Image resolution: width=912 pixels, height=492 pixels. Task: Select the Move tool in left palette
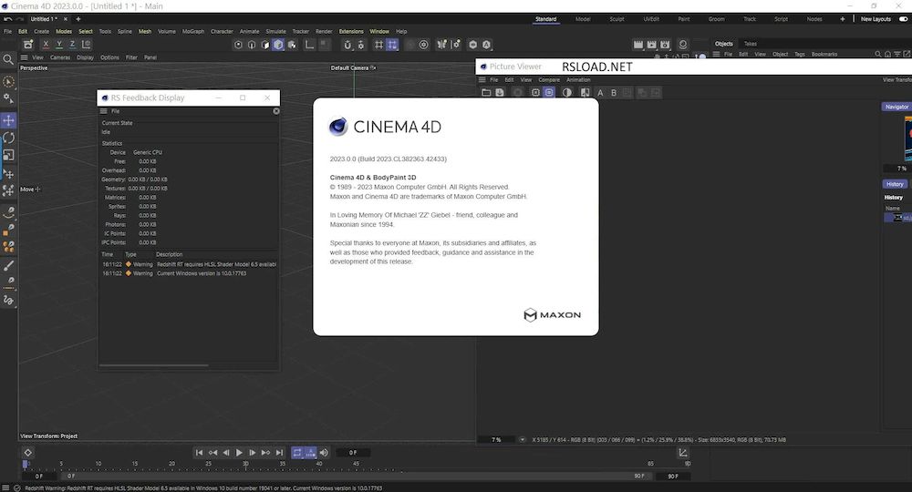(x=9, y=120)
